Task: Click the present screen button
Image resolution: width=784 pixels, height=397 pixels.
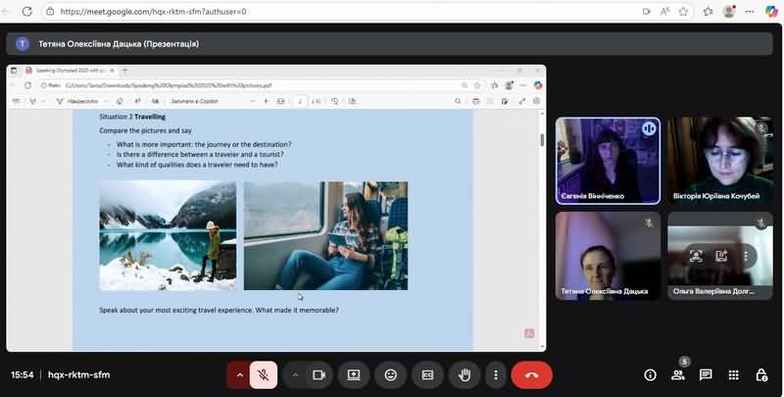Action: (353, 374)
